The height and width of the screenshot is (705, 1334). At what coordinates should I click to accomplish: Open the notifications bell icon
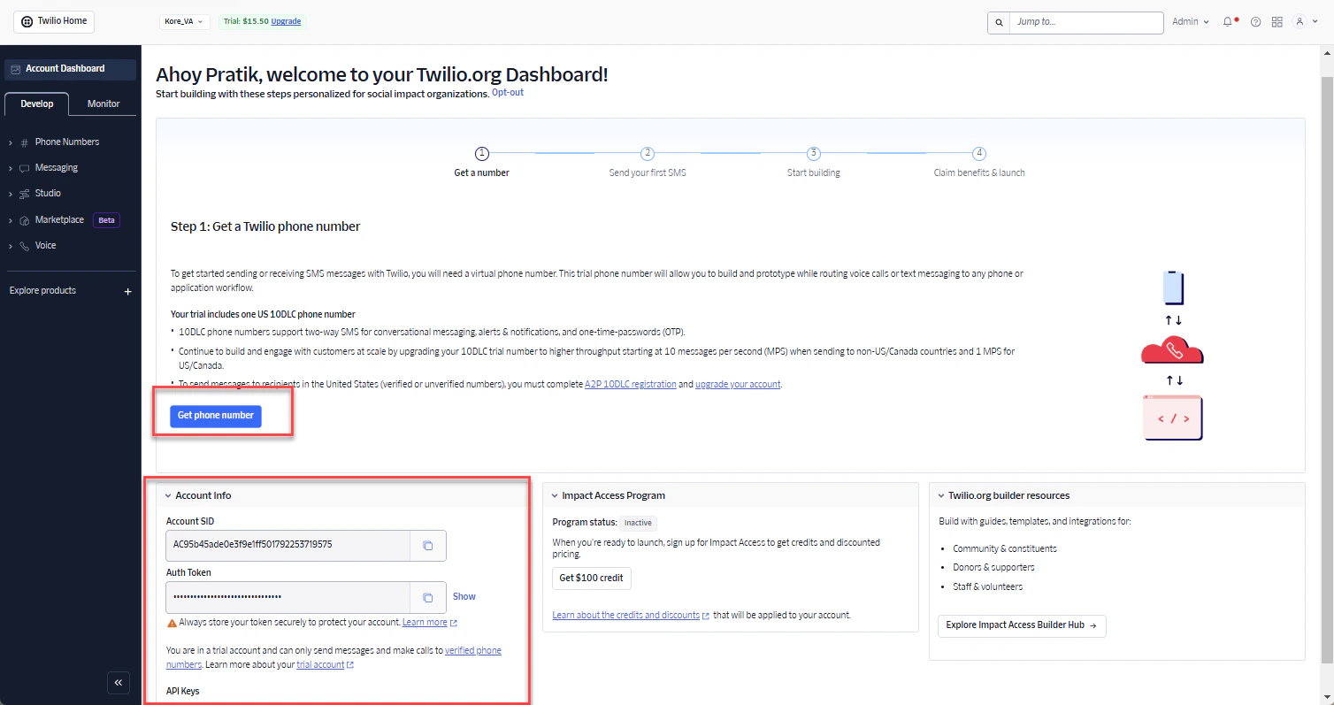click(1229, 22)
